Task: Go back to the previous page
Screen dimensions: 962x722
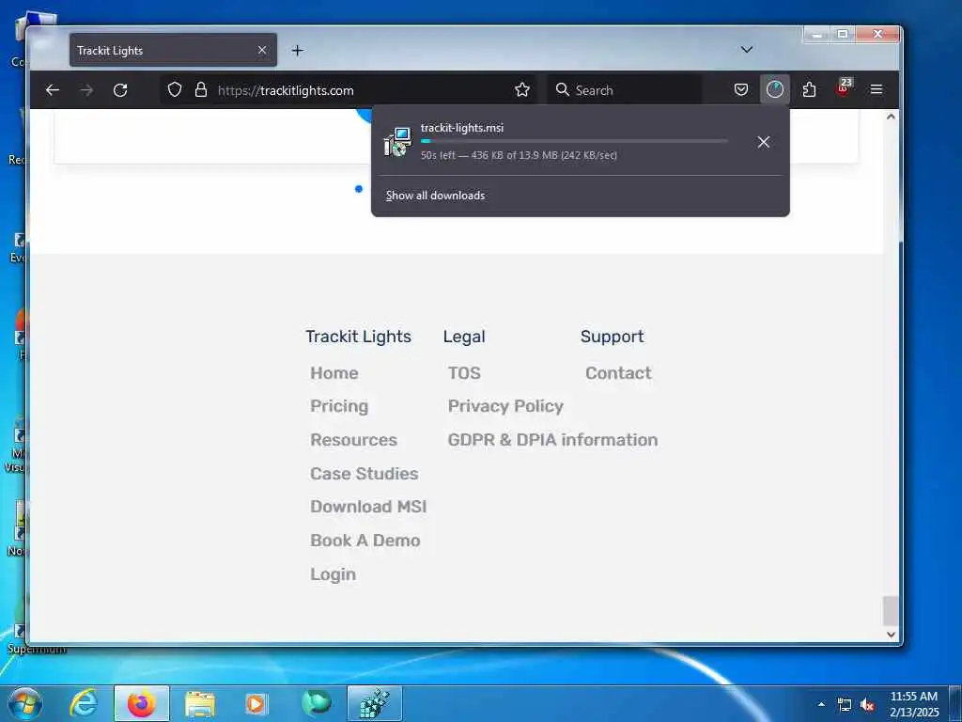Action: point(53,90)
